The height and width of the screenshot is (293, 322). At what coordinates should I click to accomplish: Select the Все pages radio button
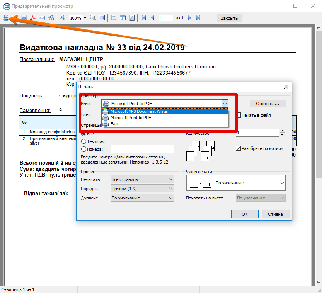83,134
